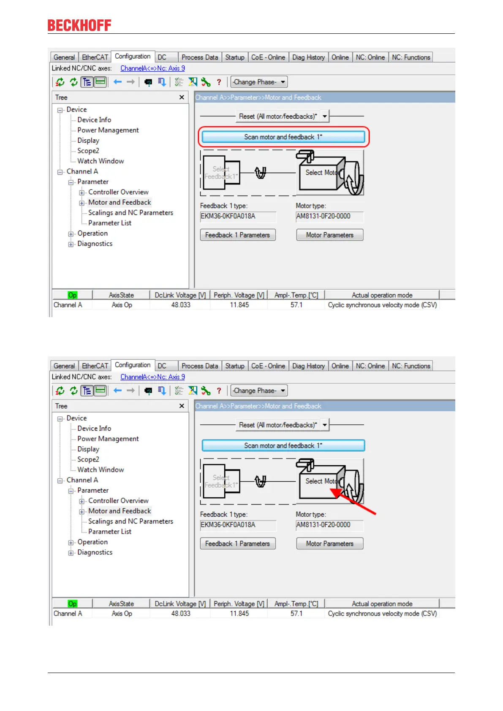Open EtherCAT tab in upper screenshot
503x711 pixels.
(95, 57)
